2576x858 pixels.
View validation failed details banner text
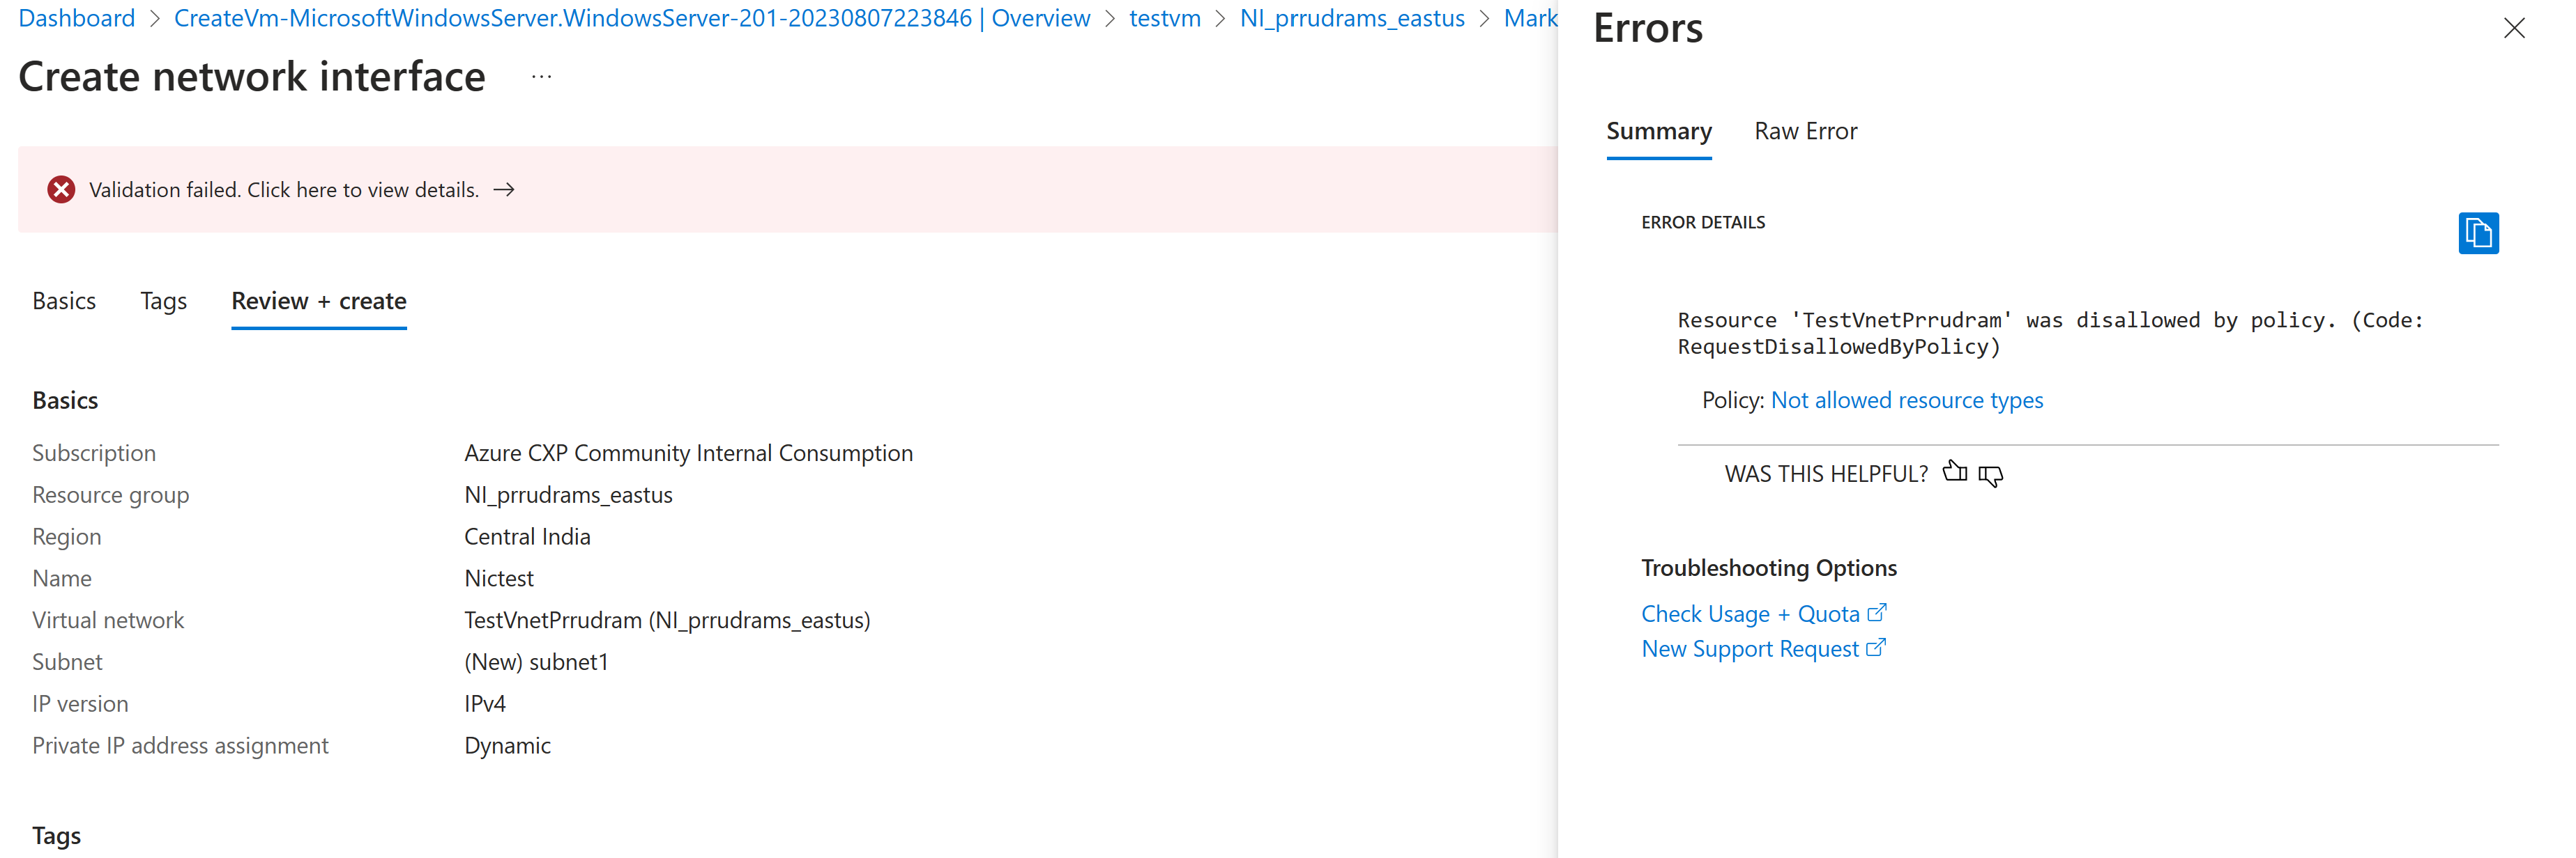[284, 190]
